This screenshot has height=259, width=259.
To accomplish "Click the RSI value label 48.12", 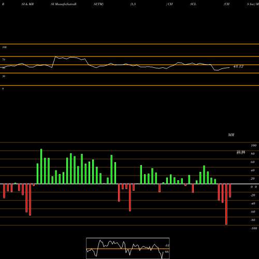I will [238, 66].
